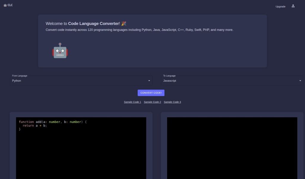Open the Upgrade link
Image resolution: width=305 pixels, height=179 pixels.
click(280, 6)
